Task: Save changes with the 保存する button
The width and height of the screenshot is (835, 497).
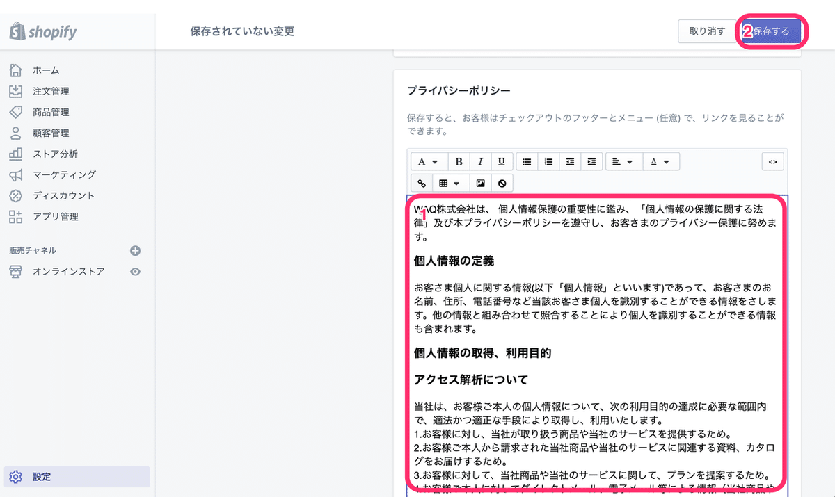Action: [772, 31]
